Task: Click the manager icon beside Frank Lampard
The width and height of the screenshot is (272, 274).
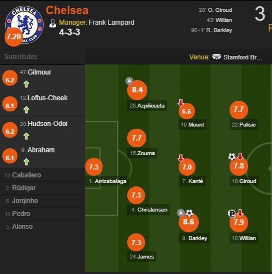Action: coord(53,23)
